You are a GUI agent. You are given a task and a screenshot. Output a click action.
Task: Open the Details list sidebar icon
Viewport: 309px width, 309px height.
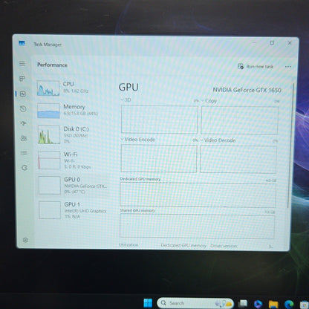point(24,153)
